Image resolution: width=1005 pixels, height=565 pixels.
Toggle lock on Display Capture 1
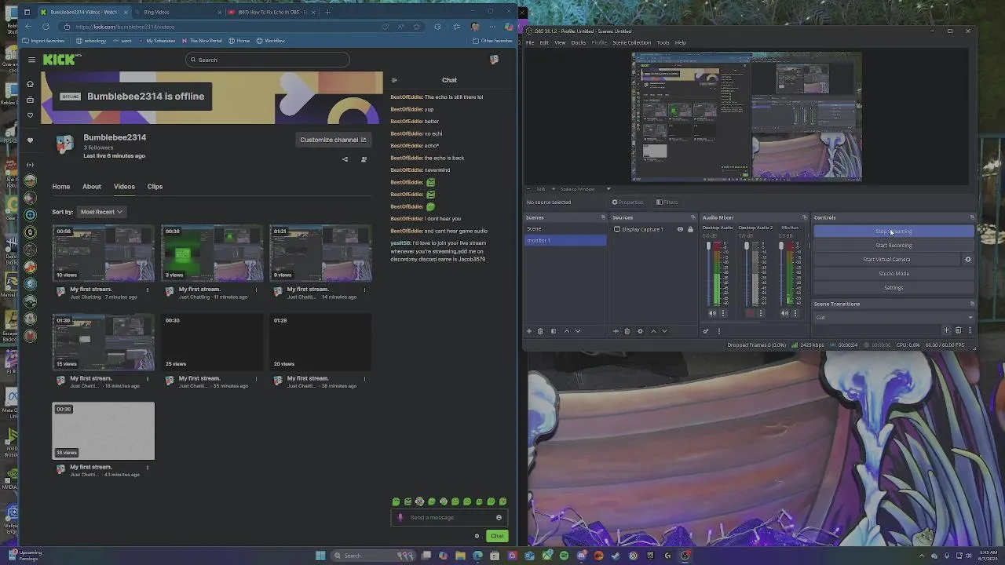pyautogui.click(x=690, y=229)
